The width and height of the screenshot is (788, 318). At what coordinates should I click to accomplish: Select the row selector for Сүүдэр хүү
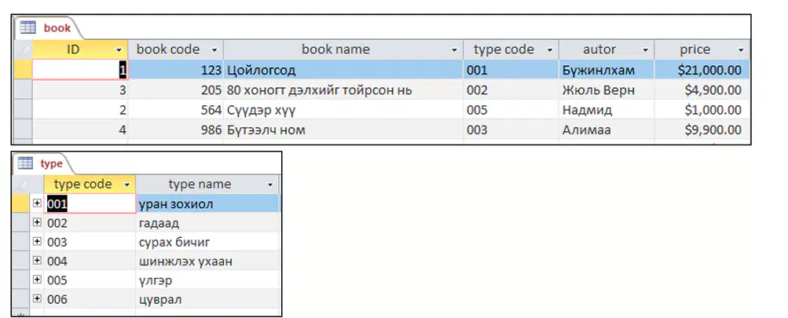pos(22,110)
